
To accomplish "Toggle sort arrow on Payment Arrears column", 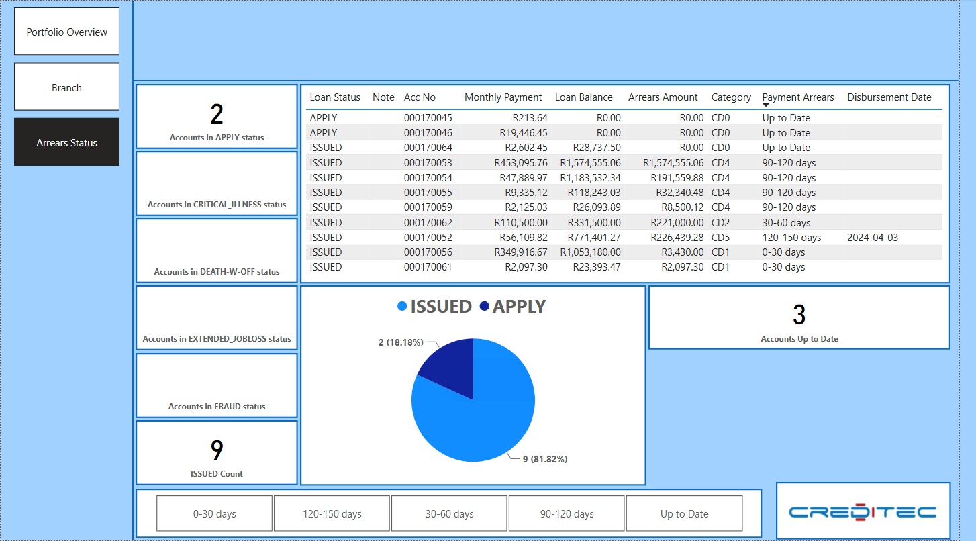I will (766, 105).
